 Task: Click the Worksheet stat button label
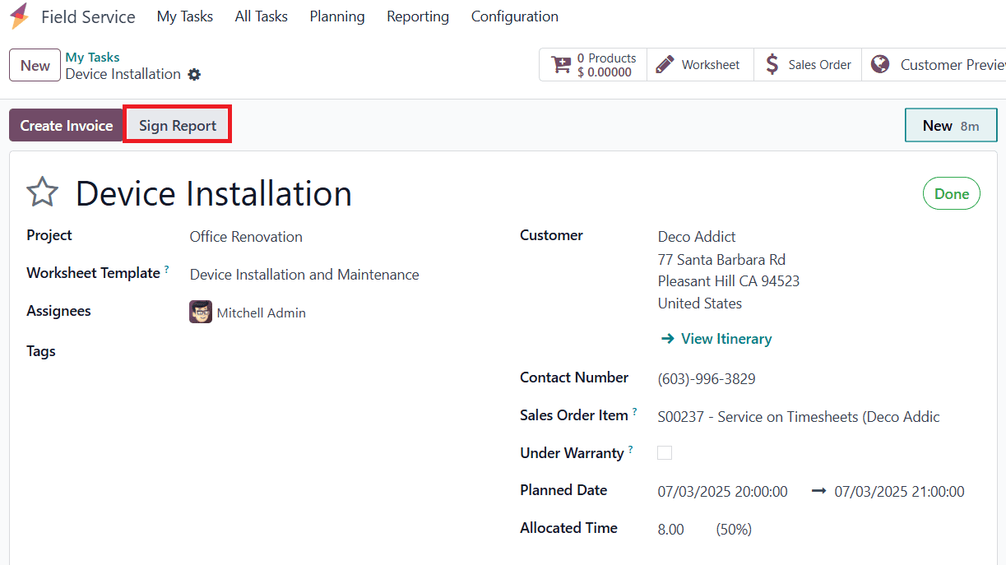pyautogui.click(x=711, y=65)
